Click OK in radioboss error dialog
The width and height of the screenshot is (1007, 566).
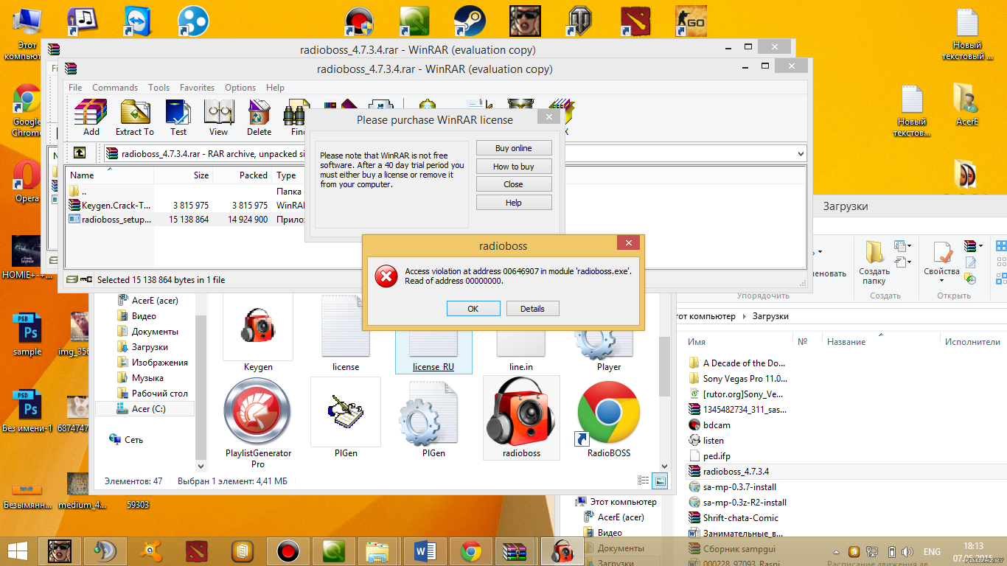pyautogui.click(x=473, y=309)
